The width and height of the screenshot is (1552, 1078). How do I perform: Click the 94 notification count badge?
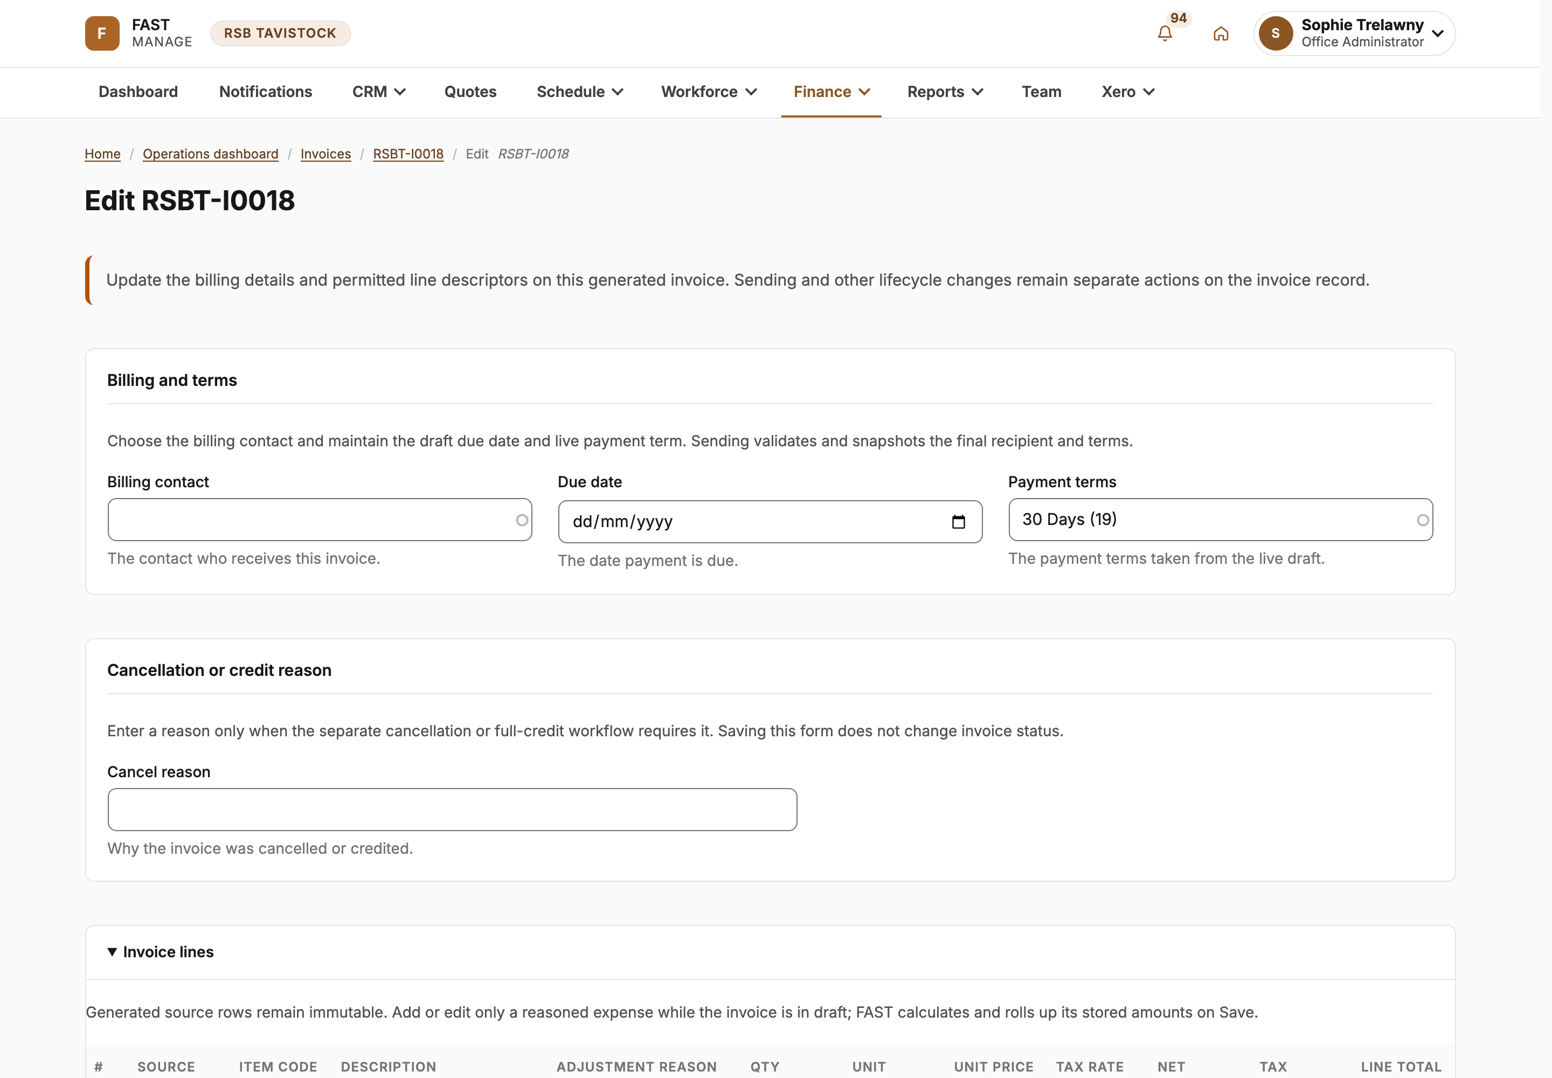point(1179,18)
